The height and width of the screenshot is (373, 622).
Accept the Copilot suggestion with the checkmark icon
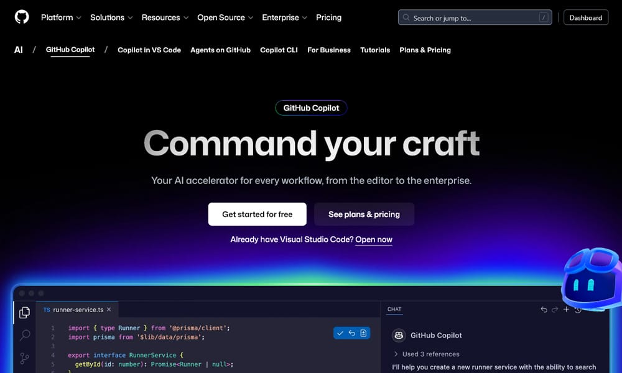[x=340, y=333]
